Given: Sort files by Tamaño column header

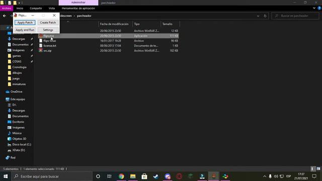Looking at the screenshot, I should pos(168,24).
